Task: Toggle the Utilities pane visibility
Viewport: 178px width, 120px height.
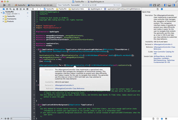Action: coord(174,5)
